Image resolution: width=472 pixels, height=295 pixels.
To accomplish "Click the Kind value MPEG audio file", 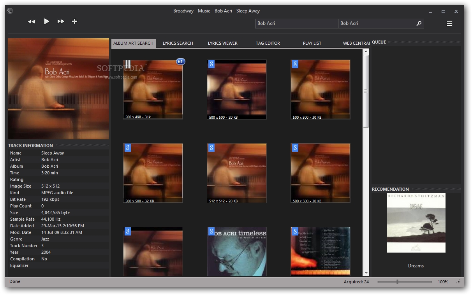I will tap(57, 193).
